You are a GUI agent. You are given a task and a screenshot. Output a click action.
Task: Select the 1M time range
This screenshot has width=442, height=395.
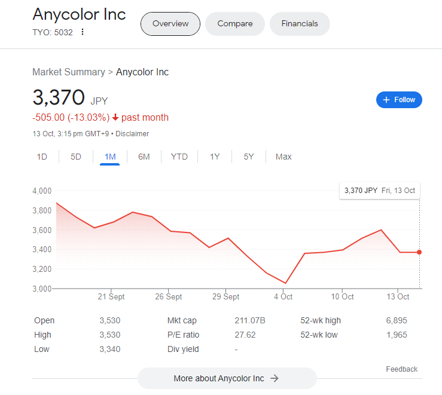pos(110,157)
